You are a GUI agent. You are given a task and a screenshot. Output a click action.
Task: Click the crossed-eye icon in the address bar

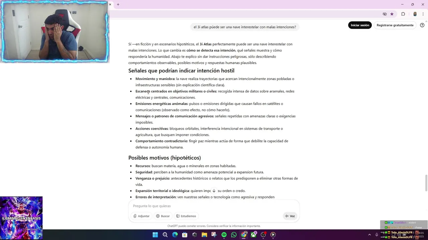pos(385,14)
